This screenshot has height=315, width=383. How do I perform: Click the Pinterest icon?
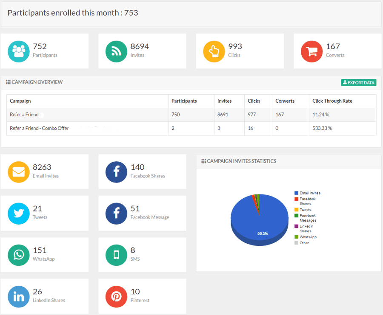[x=116, y=296]
